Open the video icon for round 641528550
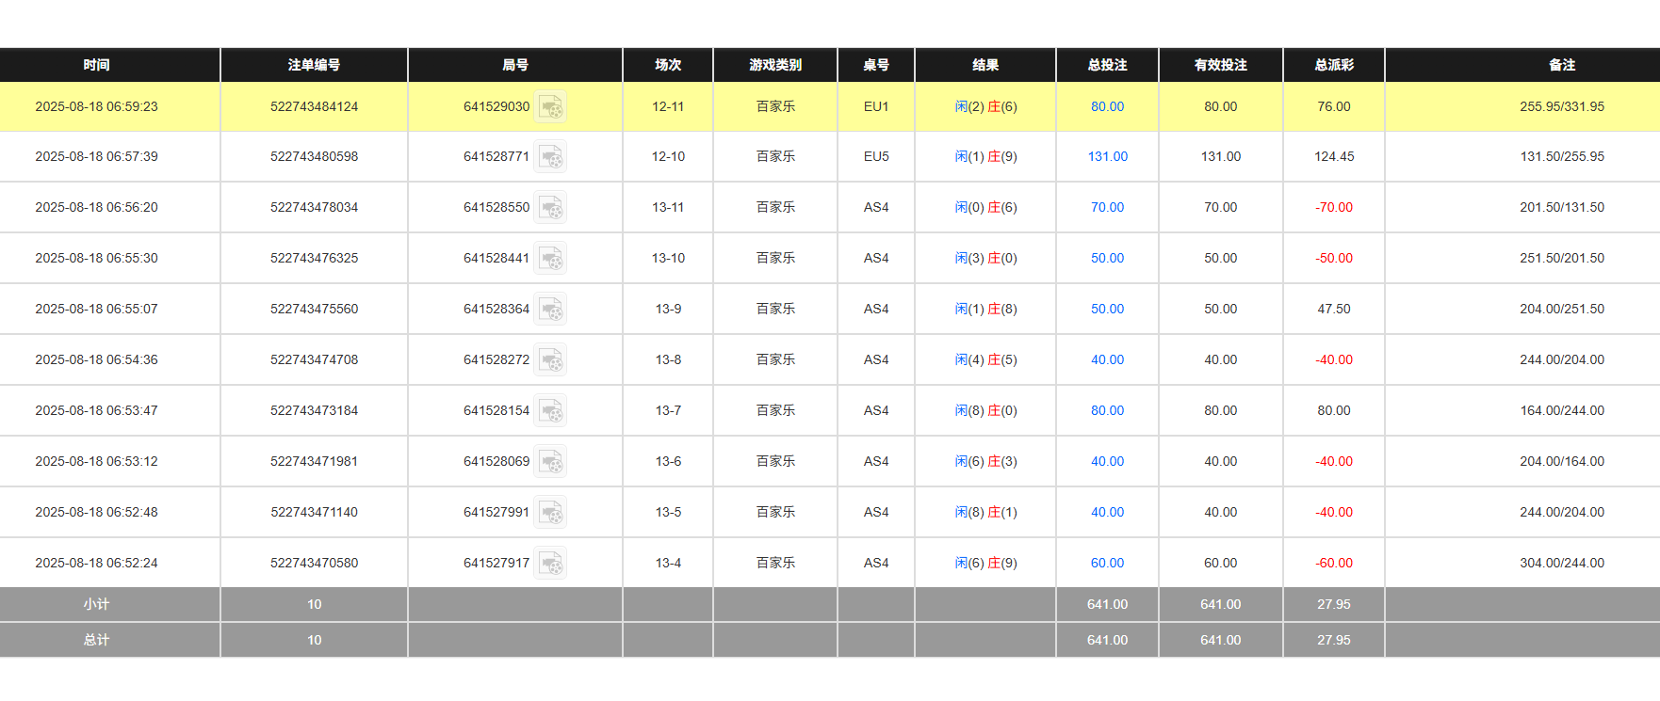The image size is (1660, 701). coord(551,208)
